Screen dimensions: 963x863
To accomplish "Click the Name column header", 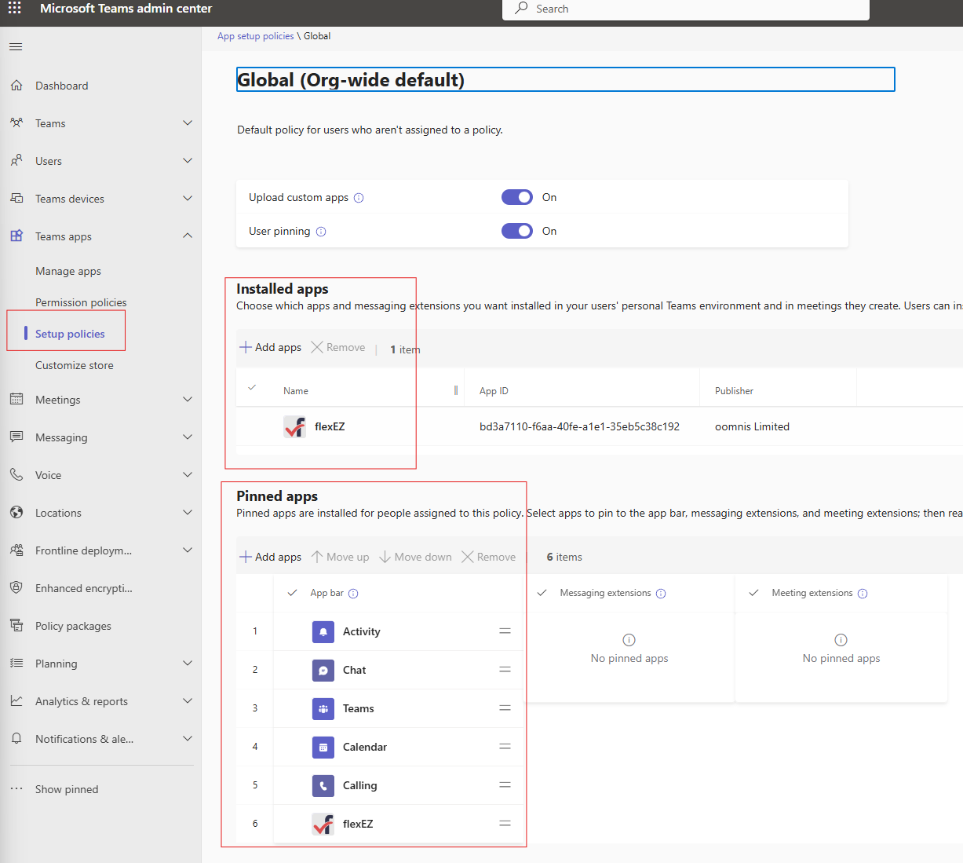I will pyautogui.click(x=296, y=391).
